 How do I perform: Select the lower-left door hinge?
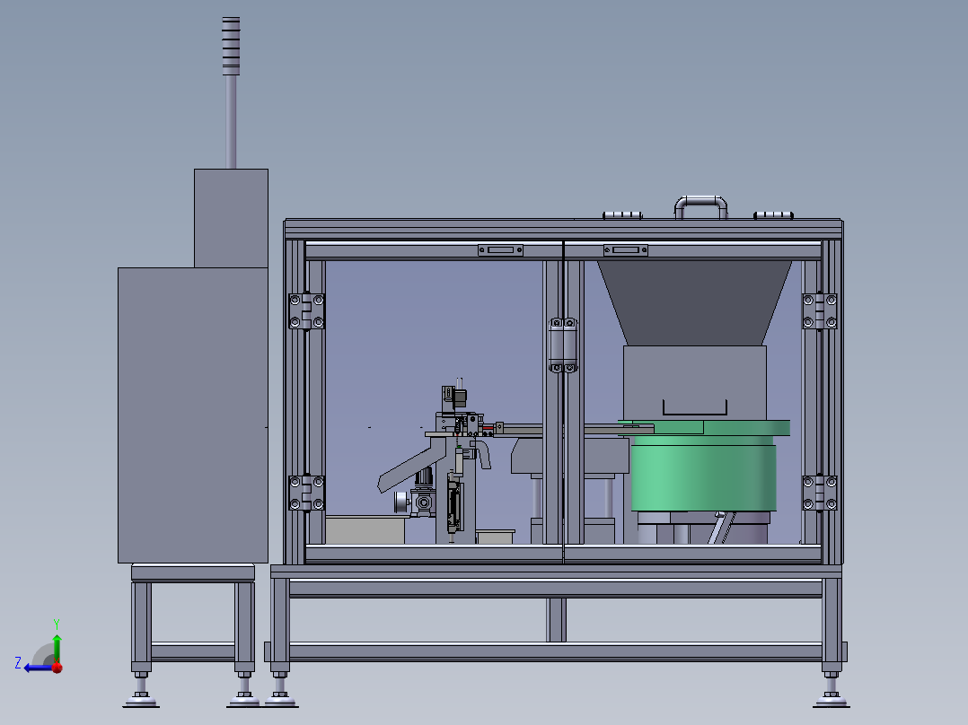(x=307, y=493)
